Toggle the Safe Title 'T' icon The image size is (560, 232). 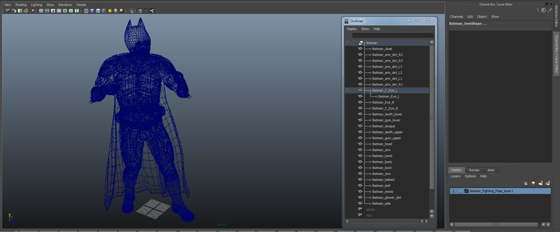[x=77, y=11]
